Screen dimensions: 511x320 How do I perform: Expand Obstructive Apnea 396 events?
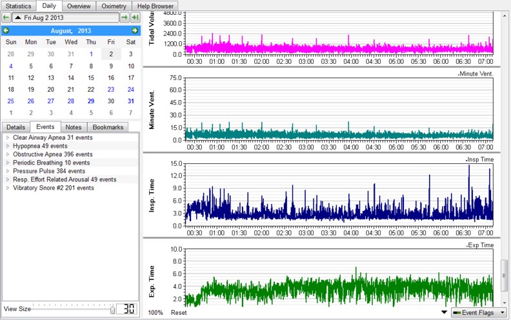tap(8, 155)
